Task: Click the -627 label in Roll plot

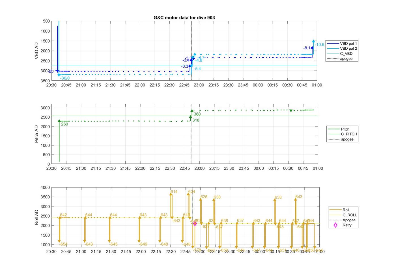Action: click(x=206, y=226)
